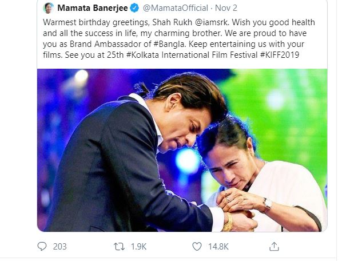This screenshot has height=261, width=354.
Task: Open Mamata Banerjee's profile avatar
Action: (x=48, y=8)
